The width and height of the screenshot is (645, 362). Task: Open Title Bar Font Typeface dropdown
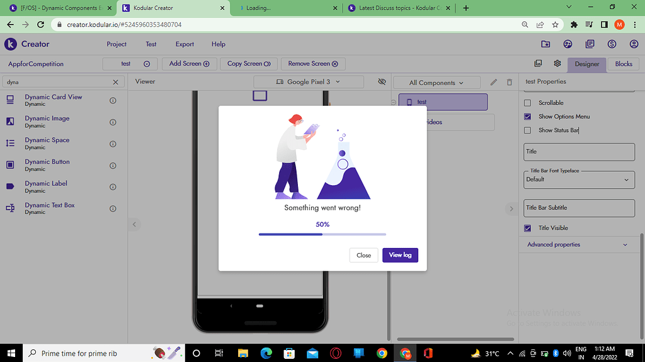coord(579,179)
